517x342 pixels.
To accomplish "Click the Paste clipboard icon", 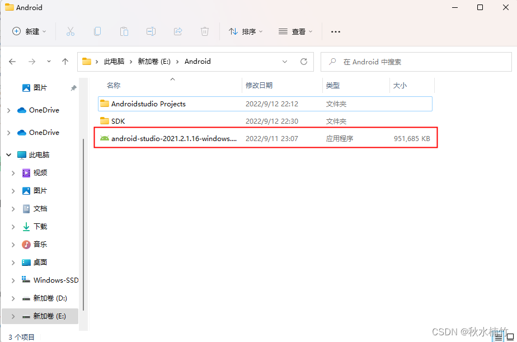I will click(124, 32).
